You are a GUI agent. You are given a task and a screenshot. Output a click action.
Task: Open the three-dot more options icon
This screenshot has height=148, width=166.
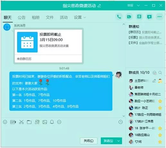(160, 17)
